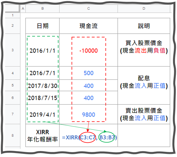Click the 日期 header cell
The width and height of the screenshot is (177, 157).
pyautogui.click(x=42, y=26)
